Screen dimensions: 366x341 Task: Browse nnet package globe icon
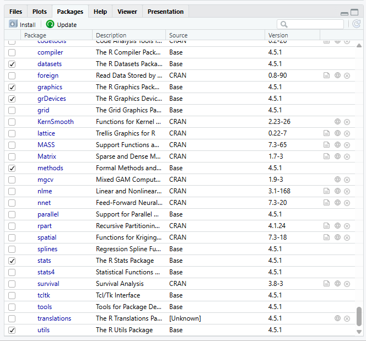point(337,203)
